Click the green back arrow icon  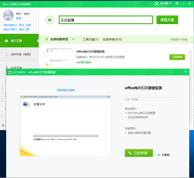point(50,20)
